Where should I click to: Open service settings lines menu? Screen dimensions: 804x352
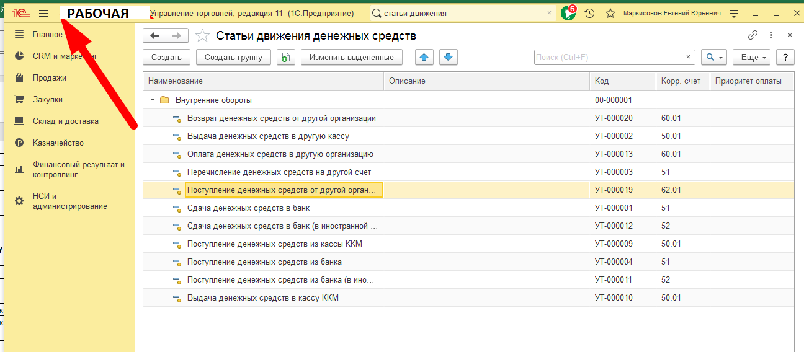click(734, 13)
